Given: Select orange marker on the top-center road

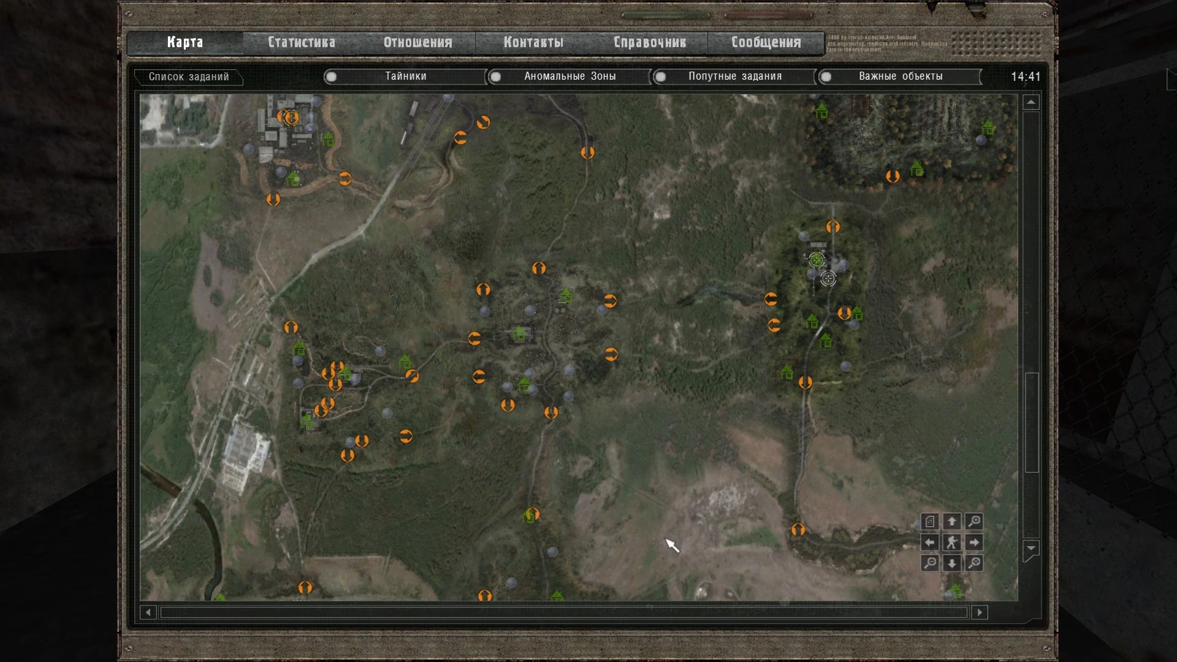Looking at the screenshot, I should (587, 153).
